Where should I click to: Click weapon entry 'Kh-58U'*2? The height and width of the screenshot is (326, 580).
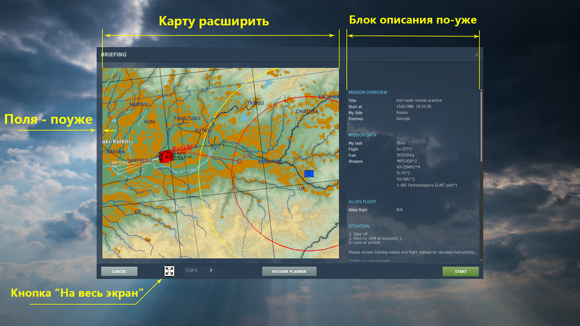(405, 179)
